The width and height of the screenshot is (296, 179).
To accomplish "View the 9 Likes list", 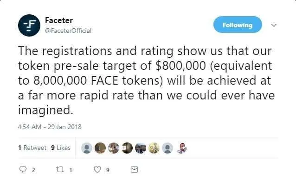I will pyautogui.click(x=61, y=148).
